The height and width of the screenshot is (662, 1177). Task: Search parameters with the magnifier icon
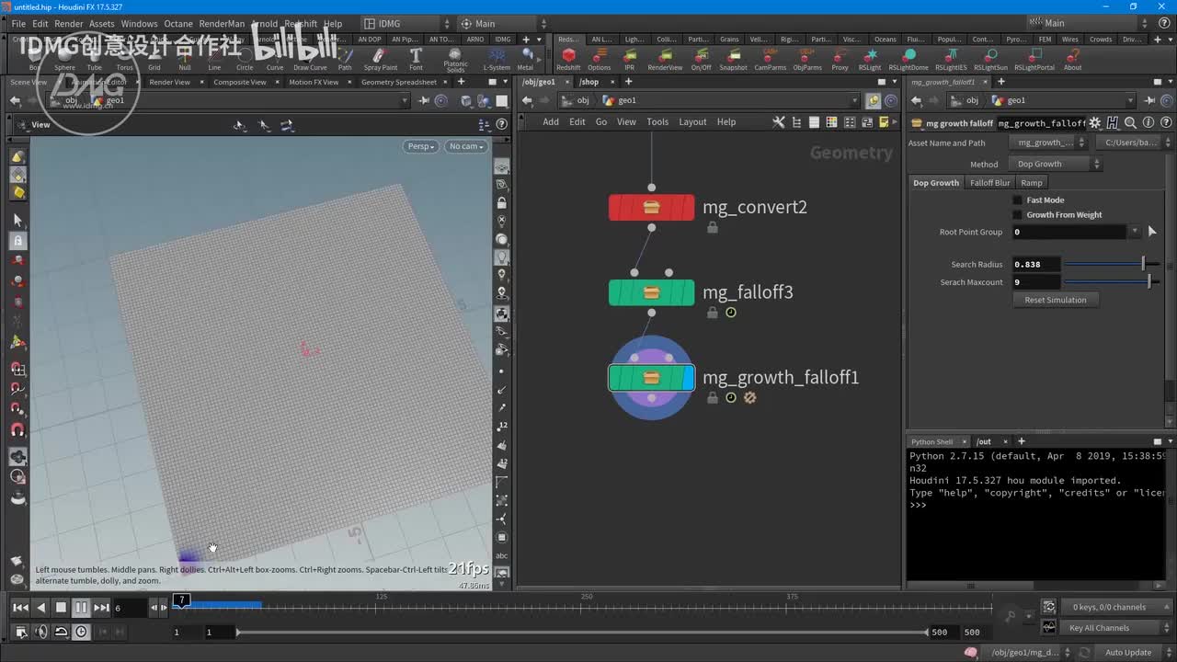pyautogui.click(x=1130, y=123)
